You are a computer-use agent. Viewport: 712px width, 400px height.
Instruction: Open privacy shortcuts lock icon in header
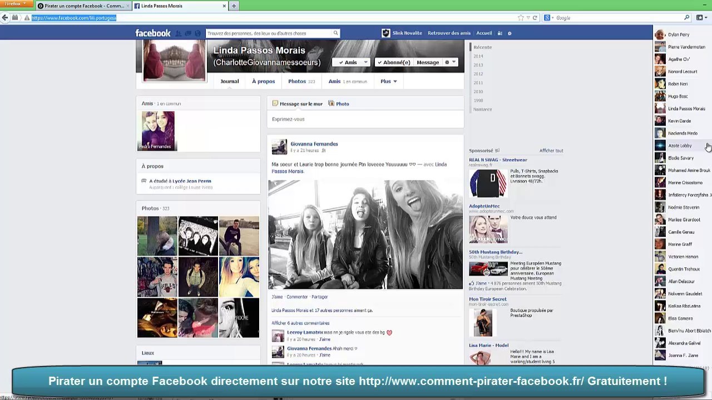click(x=500, y=33)
